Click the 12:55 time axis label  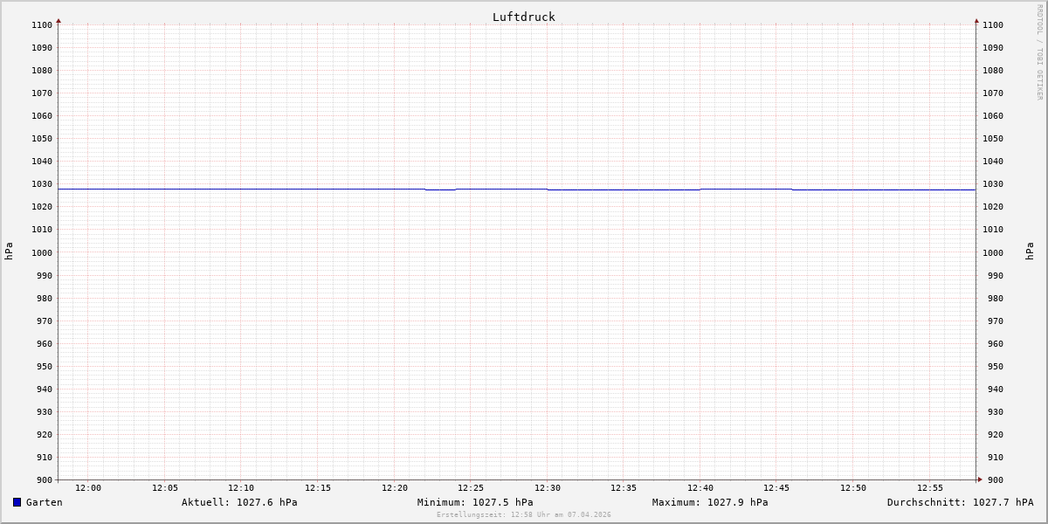(930, 488)
